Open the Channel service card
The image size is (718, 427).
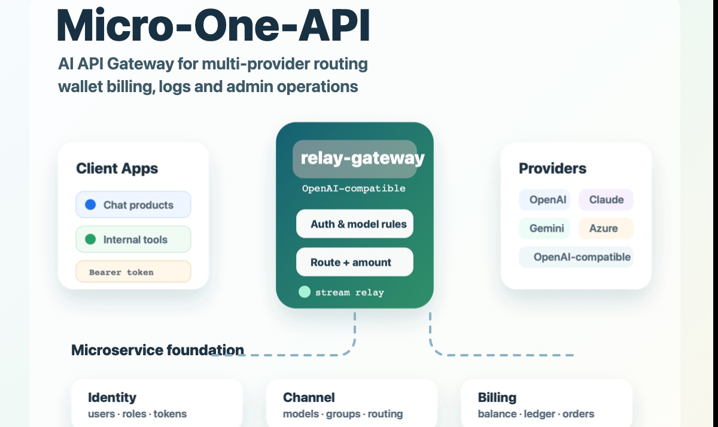pos(352,403)
